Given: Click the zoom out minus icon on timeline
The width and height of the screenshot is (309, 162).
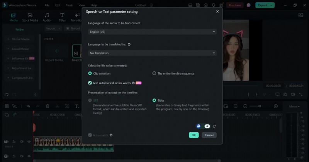Looking at the screenshot, I should click(245, 106).
